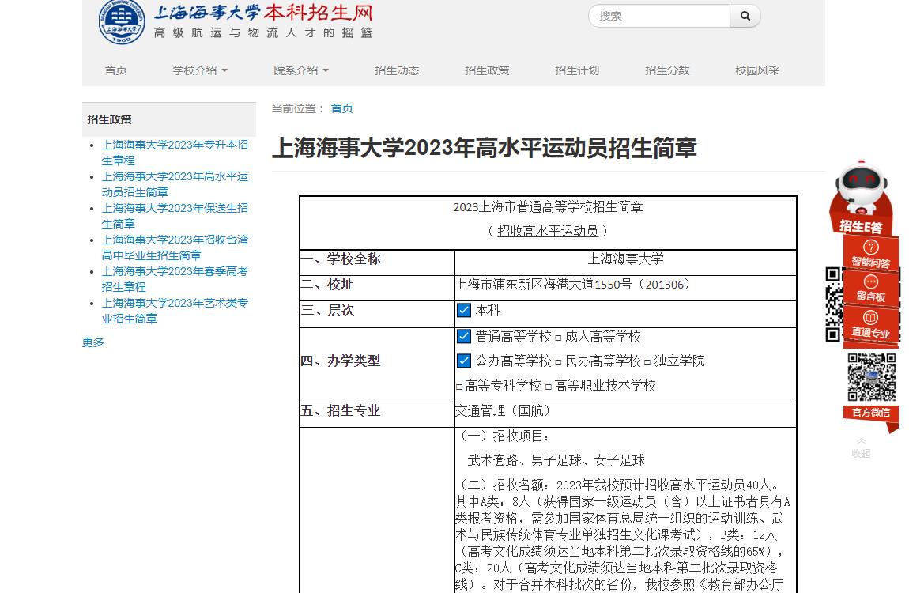This screenshot has width=909, height=593.
Task: Open the 招生政策 nav item
Action: [x=487, y=70]
